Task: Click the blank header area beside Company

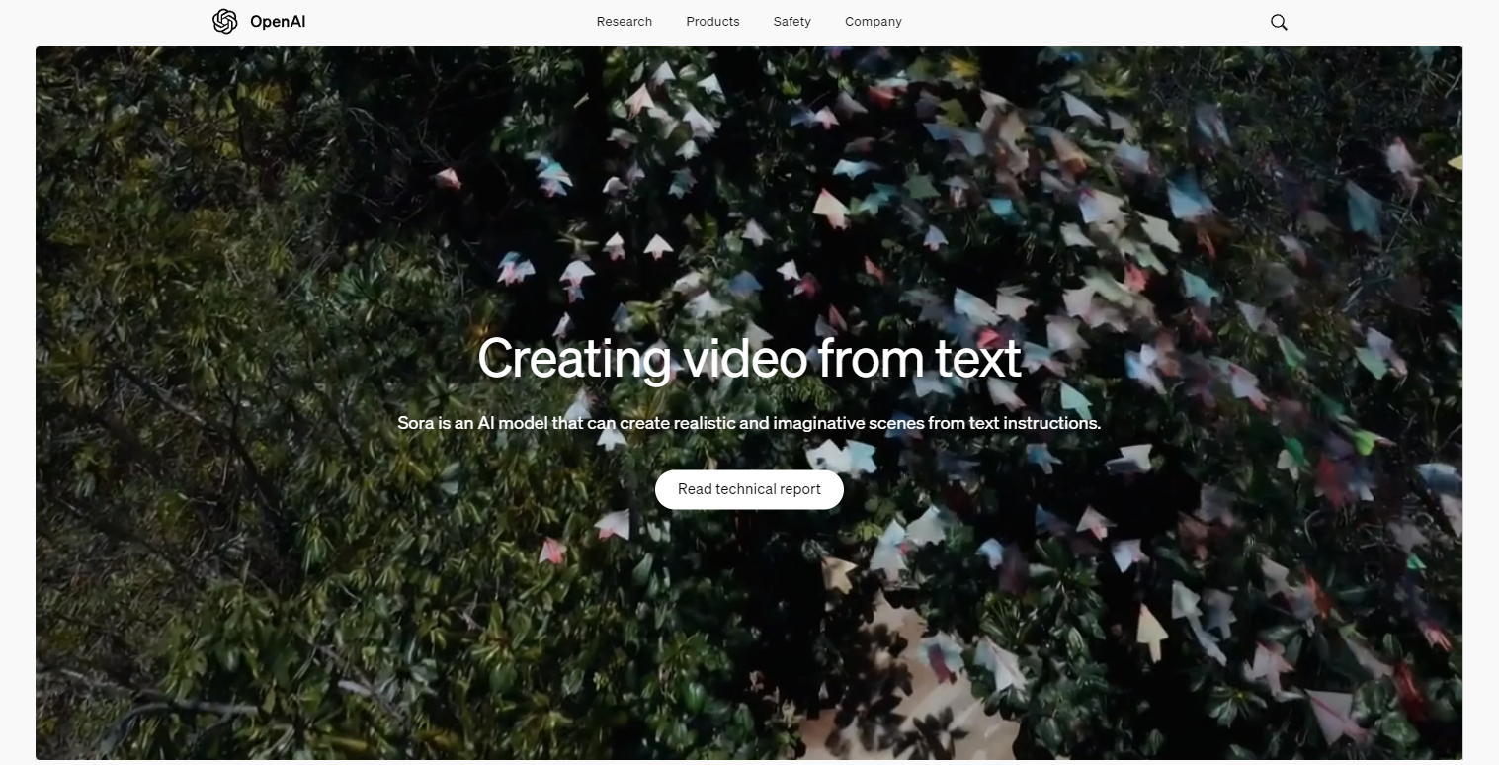Action: coord(1087,22)
